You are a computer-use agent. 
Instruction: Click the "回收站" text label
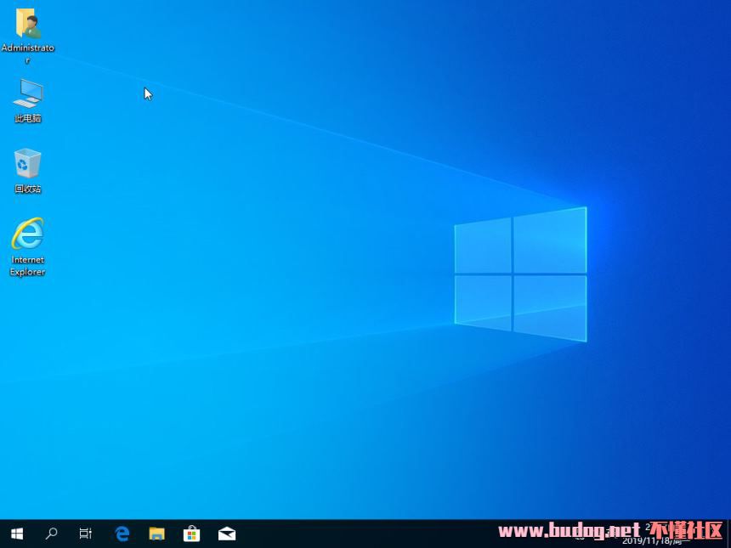(27, 189)
